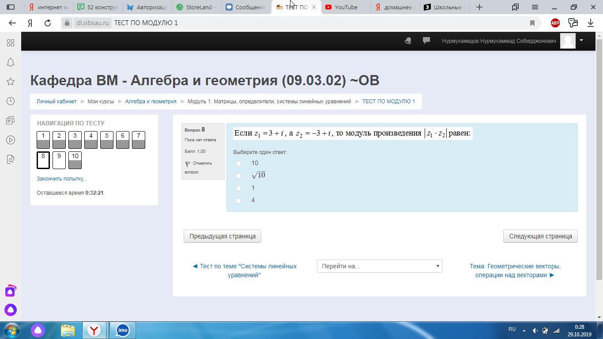Open the browser main menu
Screen dimensions: 603x339
[535, 7]
